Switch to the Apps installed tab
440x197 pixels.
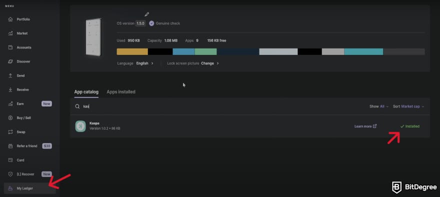click(x=121, y=92)
